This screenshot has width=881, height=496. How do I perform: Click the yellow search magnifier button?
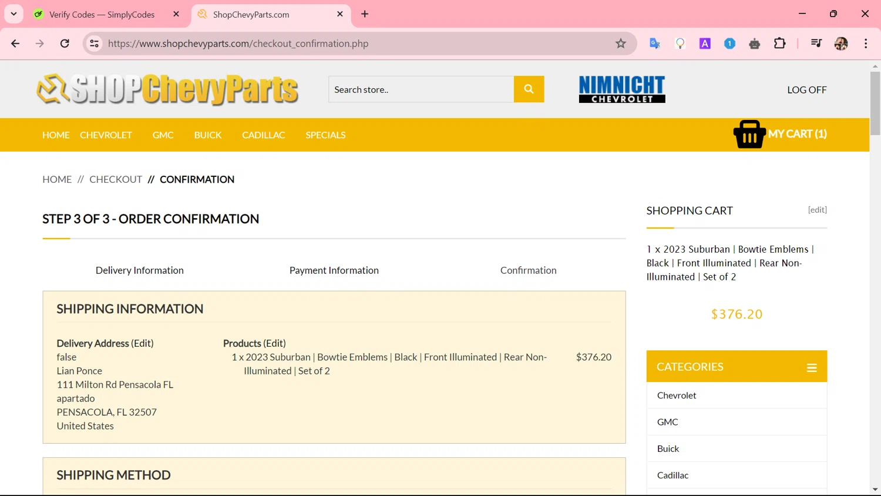click(529, 89)
